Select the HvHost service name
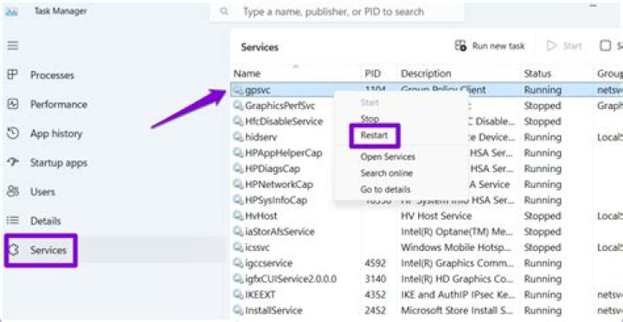 click(x=261, y=216)
